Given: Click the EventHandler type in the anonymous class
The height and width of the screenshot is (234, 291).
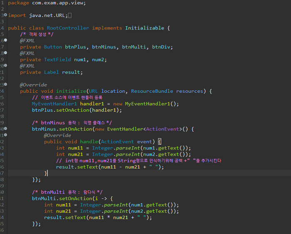Looking at the screenshot, I should coord(125,129).
